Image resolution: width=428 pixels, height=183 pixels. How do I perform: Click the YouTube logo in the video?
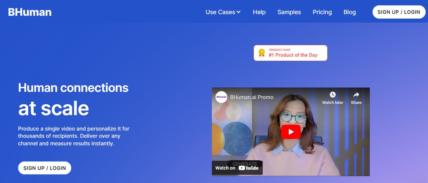tap(249, 168)
